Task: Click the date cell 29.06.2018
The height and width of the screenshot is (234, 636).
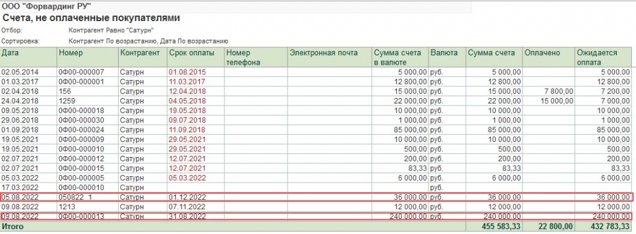Action: pos(20,120)
